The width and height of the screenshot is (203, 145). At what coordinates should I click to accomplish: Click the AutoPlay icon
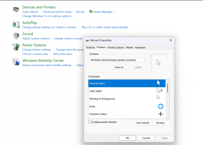pyautogui.click(x=16, y=25)
